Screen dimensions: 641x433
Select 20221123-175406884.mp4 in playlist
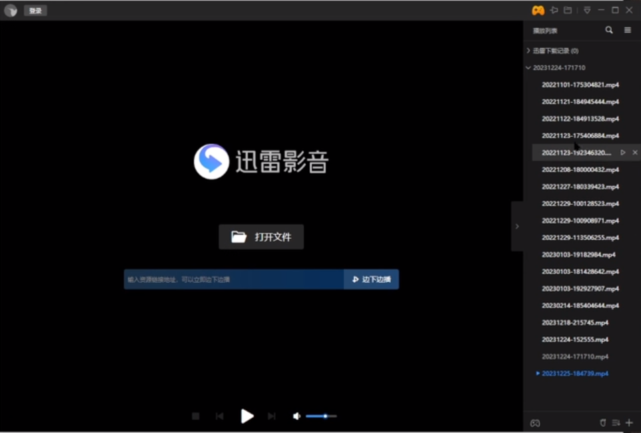coord(580,136)
